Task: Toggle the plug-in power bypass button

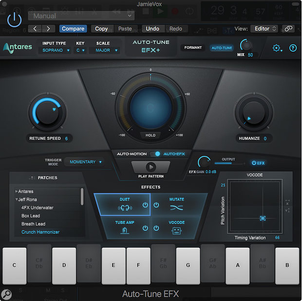Action: coord(14,19)
